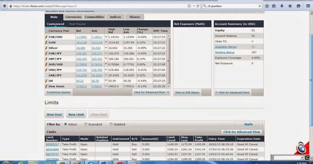Select the Active filter radio button
Screen dimensions: 313x164
coord(65,124)
